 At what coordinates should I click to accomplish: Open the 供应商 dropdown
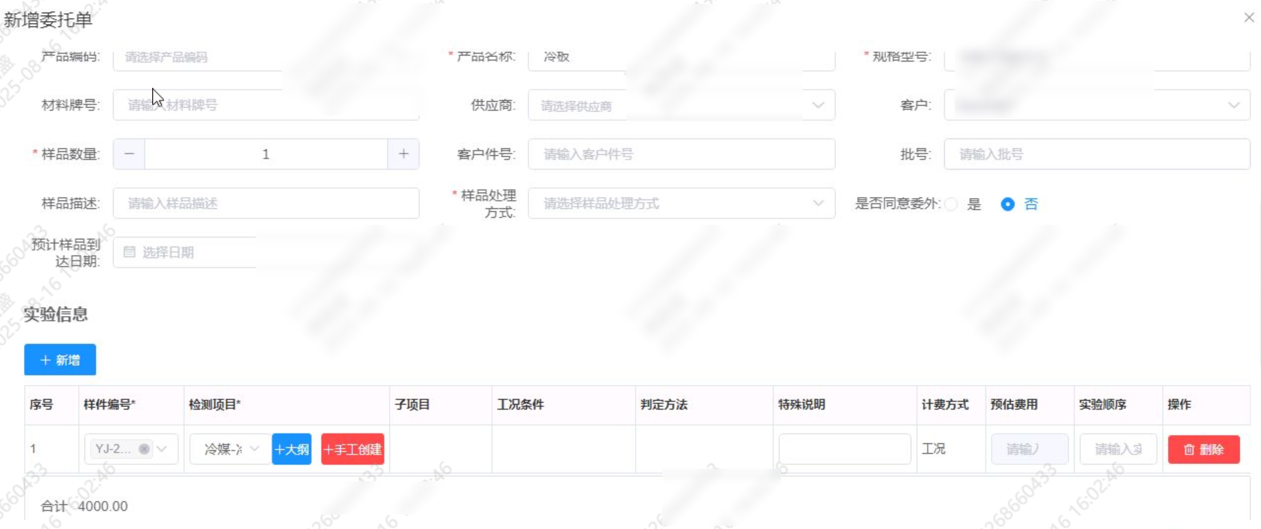[x=681, y=105]
